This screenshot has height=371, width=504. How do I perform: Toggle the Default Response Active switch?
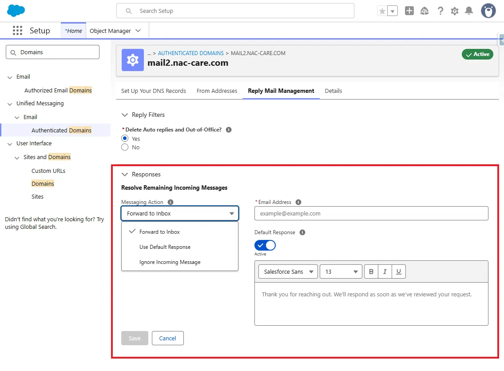click(265, 245)
